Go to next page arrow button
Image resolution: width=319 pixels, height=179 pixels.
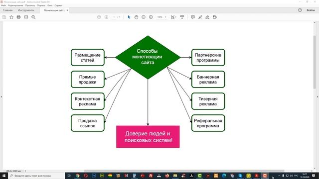[x=106, y=17]
